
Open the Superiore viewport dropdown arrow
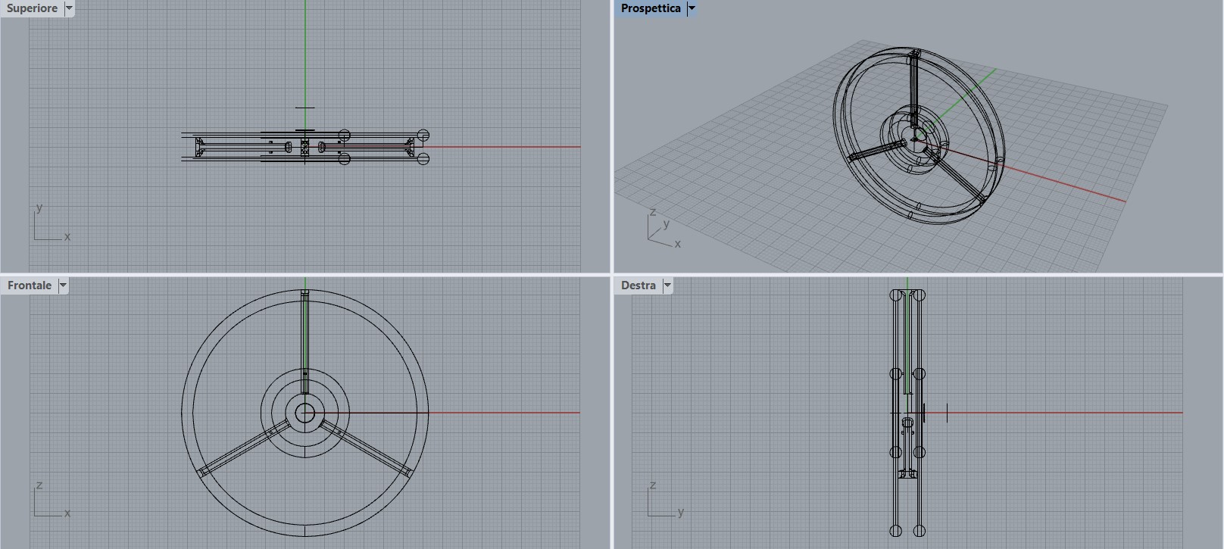(x=69, y=8)
